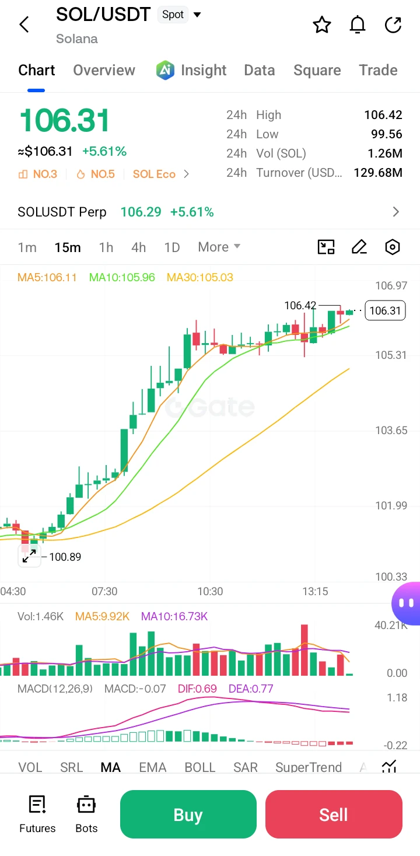420x856 pixels.
Task: Select the 1h timeframe
Action: pos(106,247)
